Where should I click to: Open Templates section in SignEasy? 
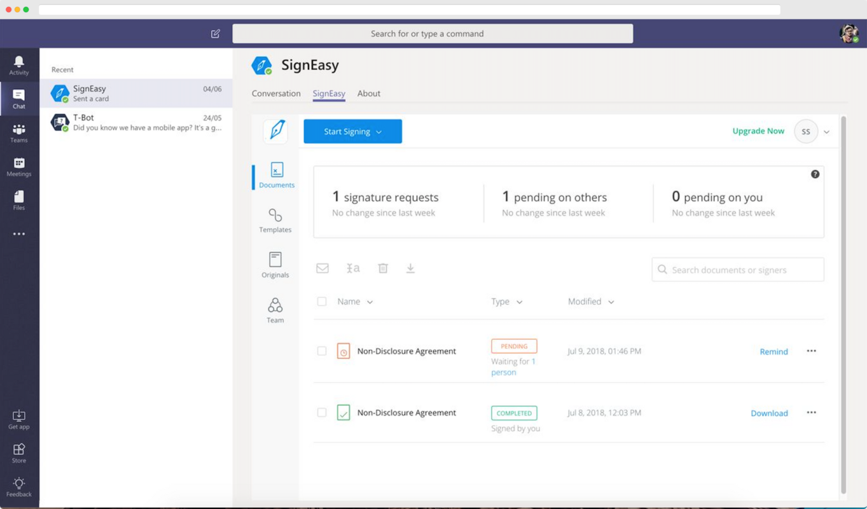tap(275, 221)
